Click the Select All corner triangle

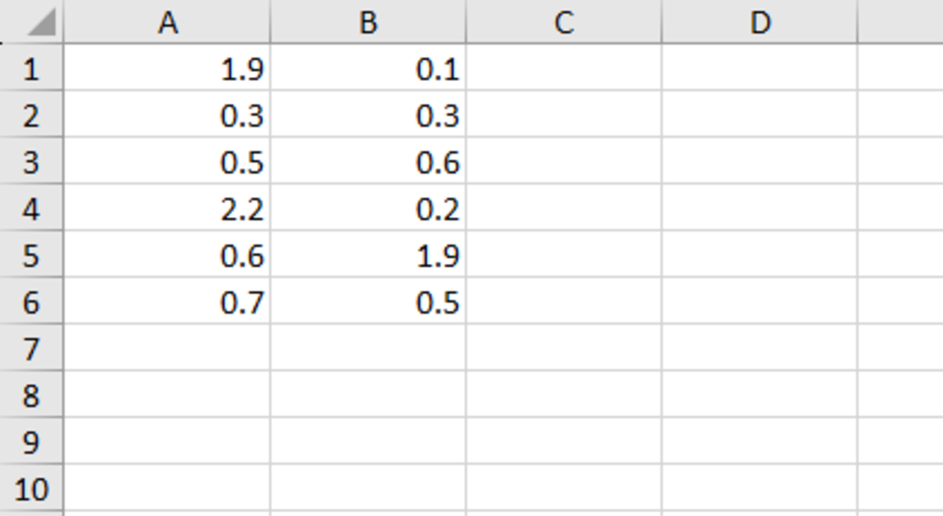click(41, 24)
